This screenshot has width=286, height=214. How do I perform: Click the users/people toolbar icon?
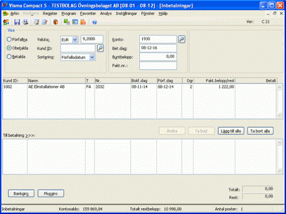point(6,22)
